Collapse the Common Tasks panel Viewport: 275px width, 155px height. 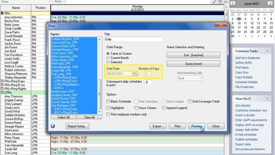tap(267, 51)
